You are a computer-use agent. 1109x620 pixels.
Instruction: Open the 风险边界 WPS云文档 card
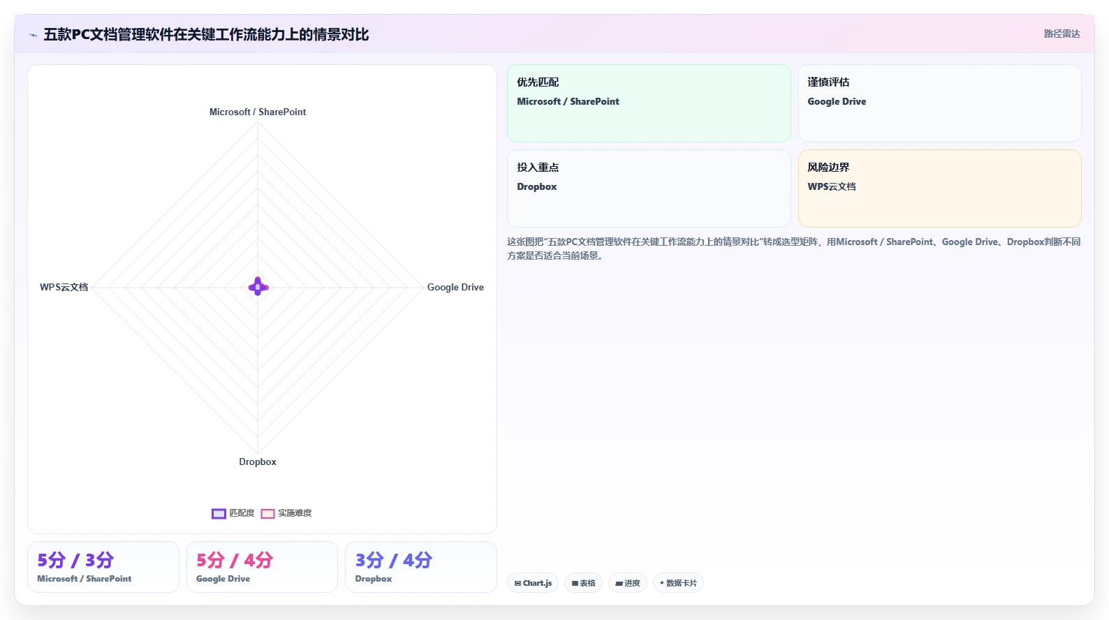pos(939,189)
